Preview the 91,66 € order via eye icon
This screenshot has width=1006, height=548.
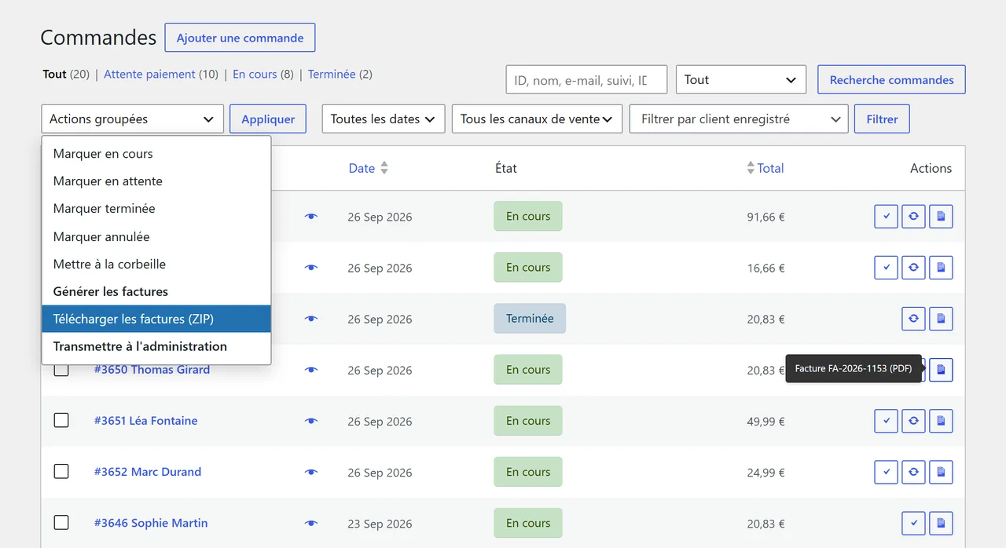pyautogui.click(x=311, y=217)
